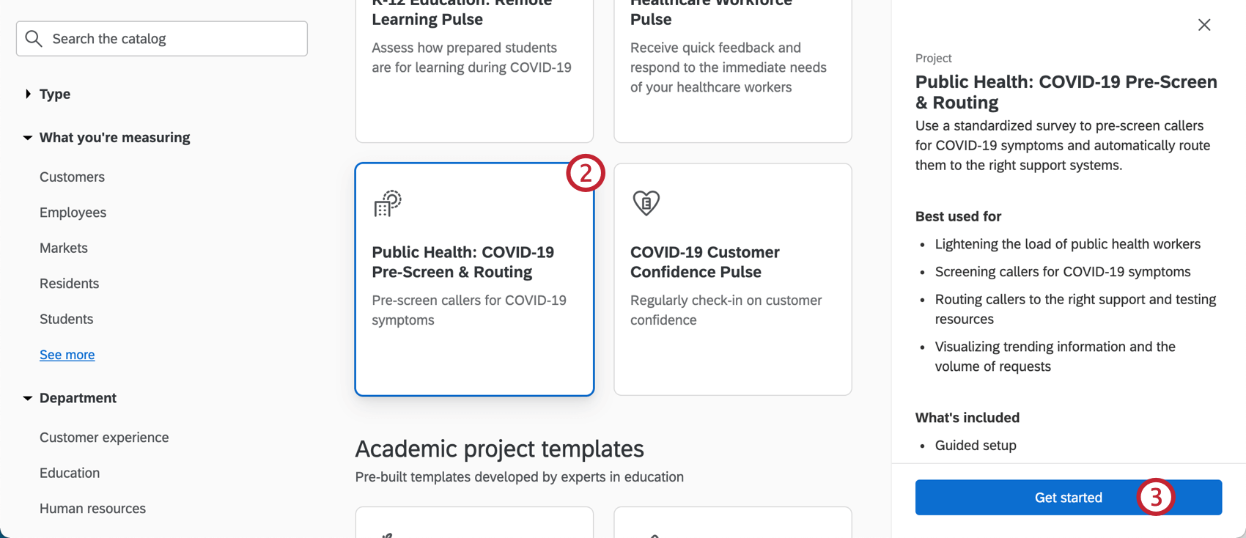Viewport: 1246px width, 538px height.
Task: Click the Public Health survey template icon
Action: click(x=388, y=203)
